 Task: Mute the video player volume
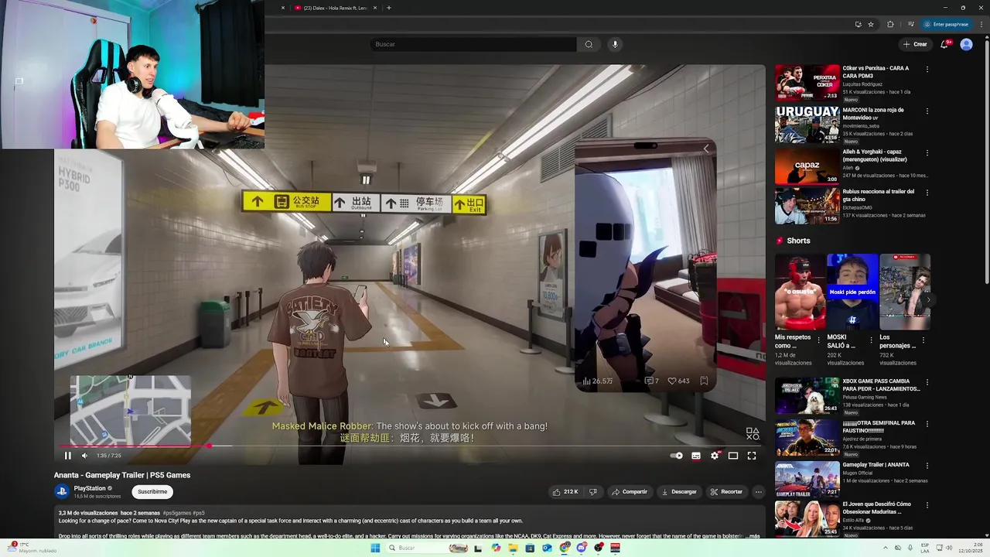pos(85,456)
